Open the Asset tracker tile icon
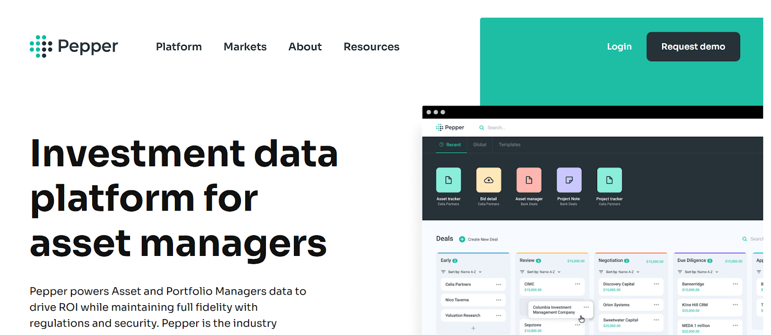 (x=449, y=180)
